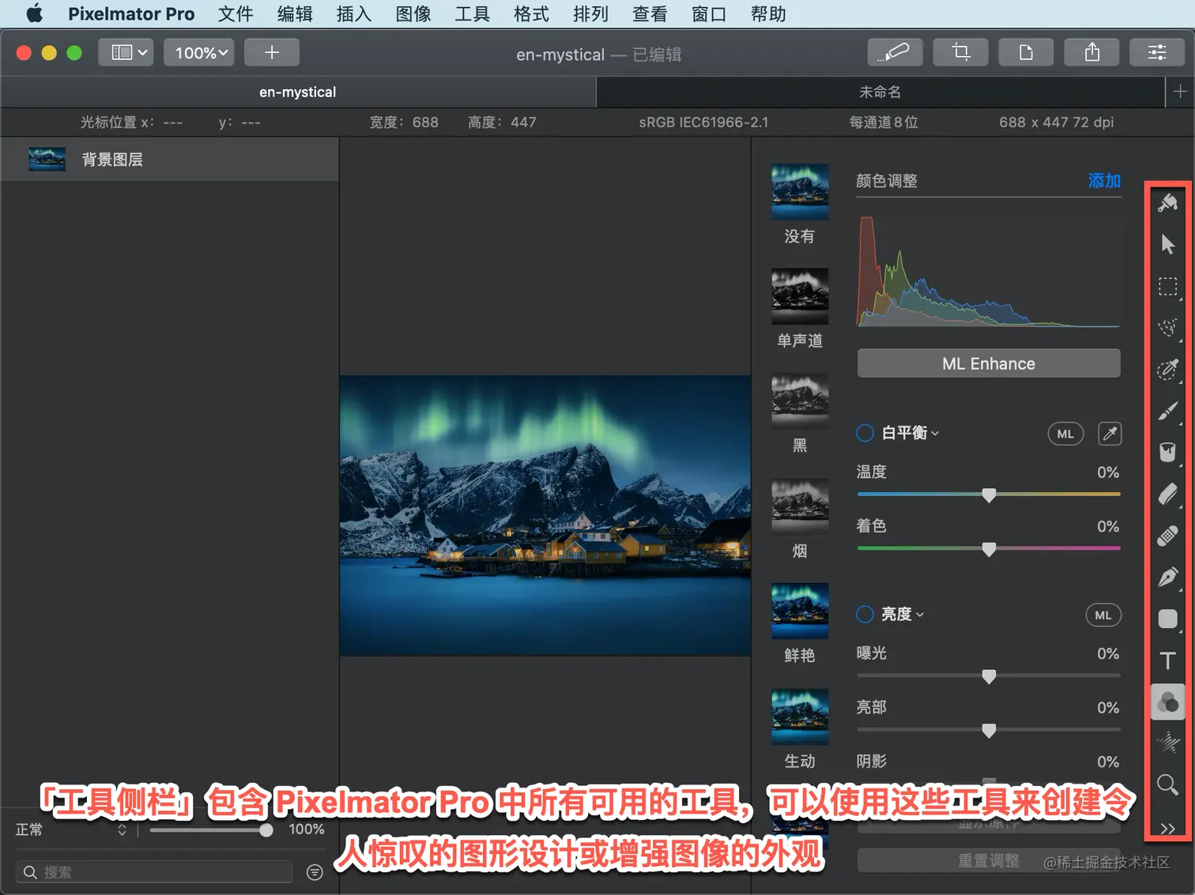The width and height of the screenshot is (1195, 895).
Task: Open the 格式 menu
Action: [x=531, y=14]
